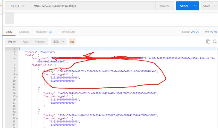This screenshot has height=128, width=218.
Task: Open the POST method dropdown
Action: point(18,6)
